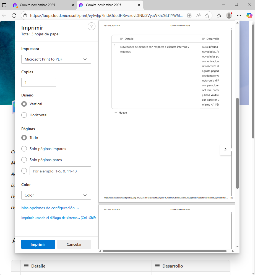Screen dimensions: 255x275
Task: Click the Detalle column icon in preview
Action: (x=122, y=39)
